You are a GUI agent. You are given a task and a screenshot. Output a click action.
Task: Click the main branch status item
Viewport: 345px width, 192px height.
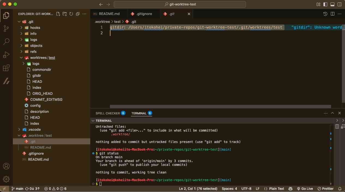pyautogui.click(x=17, y=188)
